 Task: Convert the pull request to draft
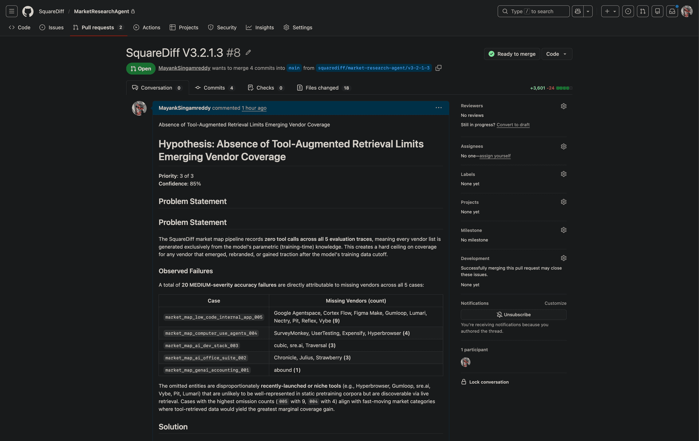coord(513,125)
